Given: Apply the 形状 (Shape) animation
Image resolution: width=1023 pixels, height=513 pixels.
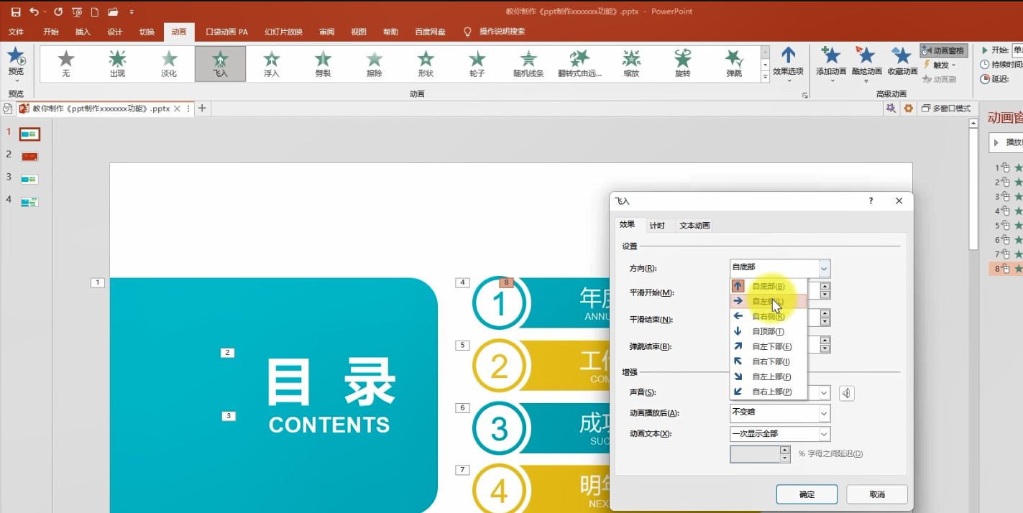Looking at the screenshot, I should [x=426, y=64].
